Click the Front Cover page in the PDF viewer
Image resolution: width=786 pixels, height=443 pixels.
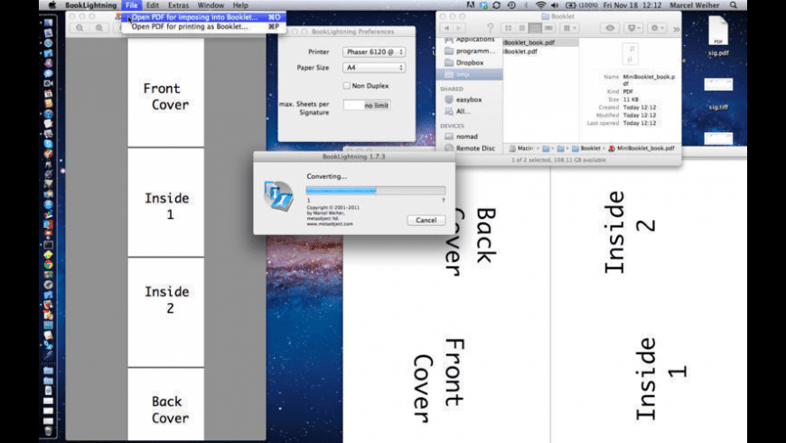pyautogui.click(x=166, y=92)
